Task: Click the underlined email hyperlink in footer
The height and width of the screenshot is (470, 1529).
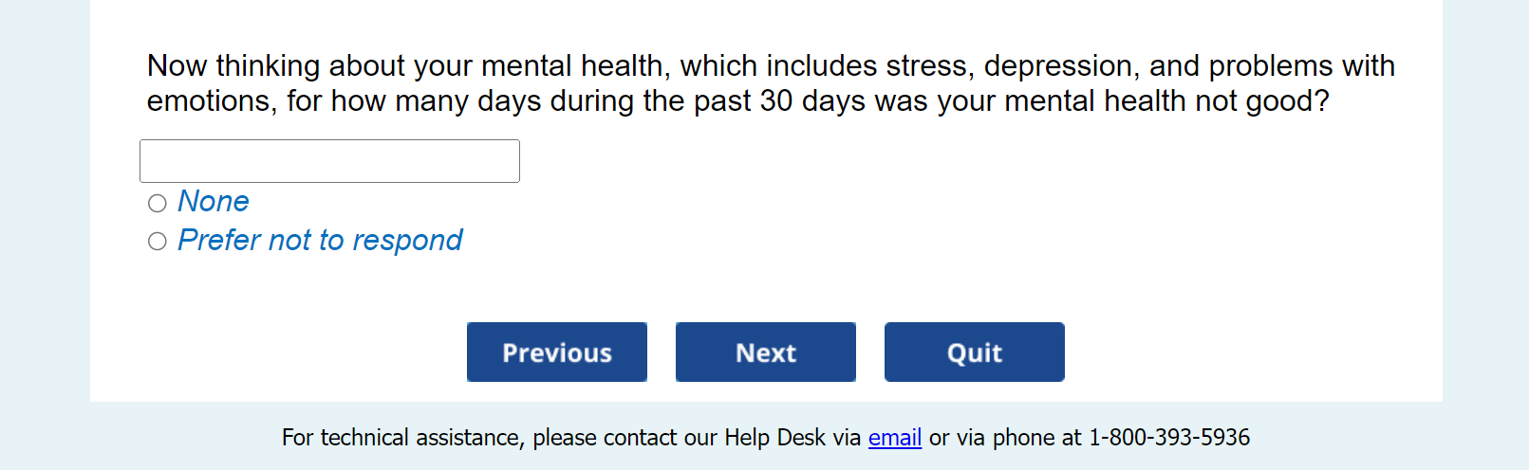Action: [x=894, y=438]
